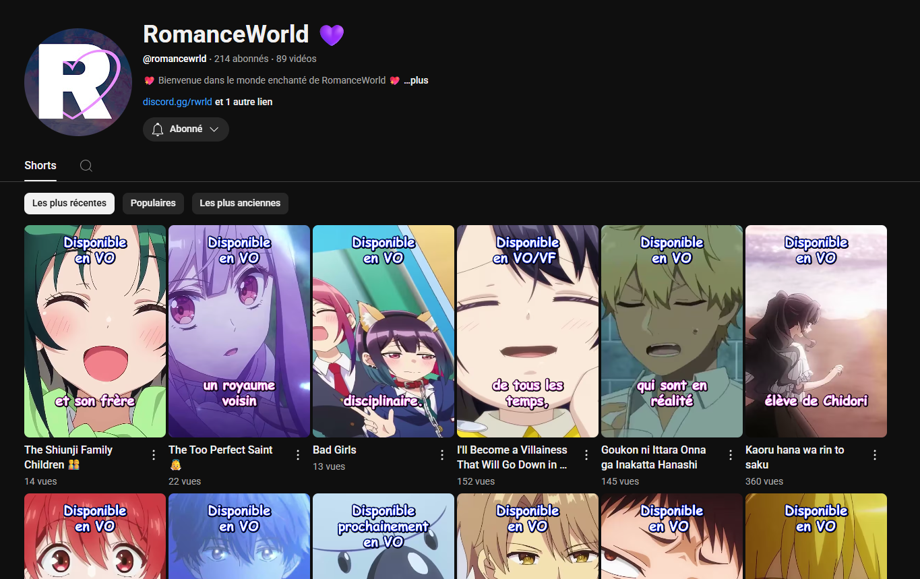Open the 'Disponible prochainement en VO' short
The image size is (920, 579).
(384, 536)
